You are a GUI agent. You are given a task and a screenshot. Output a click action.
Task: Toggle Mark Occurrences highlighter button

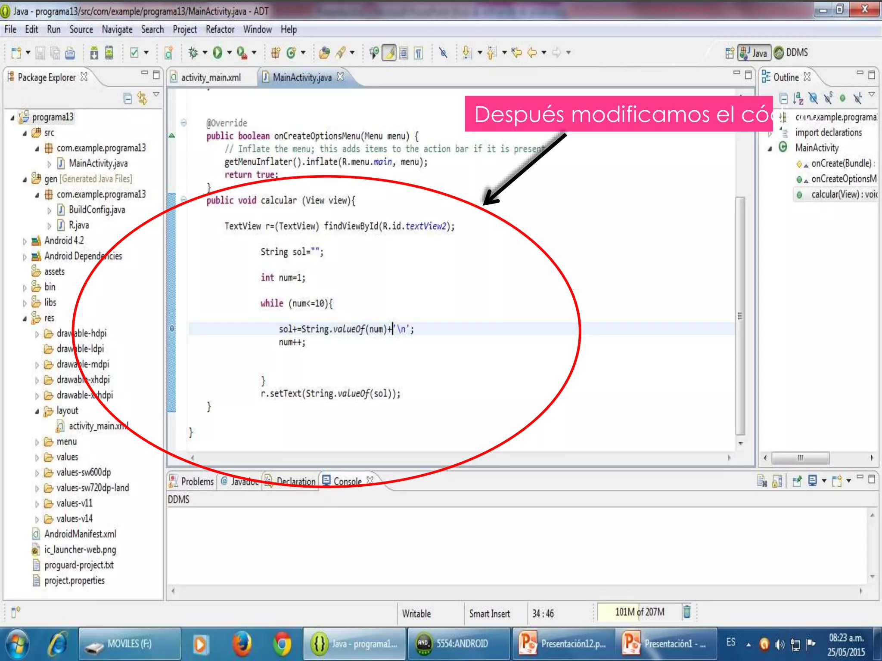point(389,53)
